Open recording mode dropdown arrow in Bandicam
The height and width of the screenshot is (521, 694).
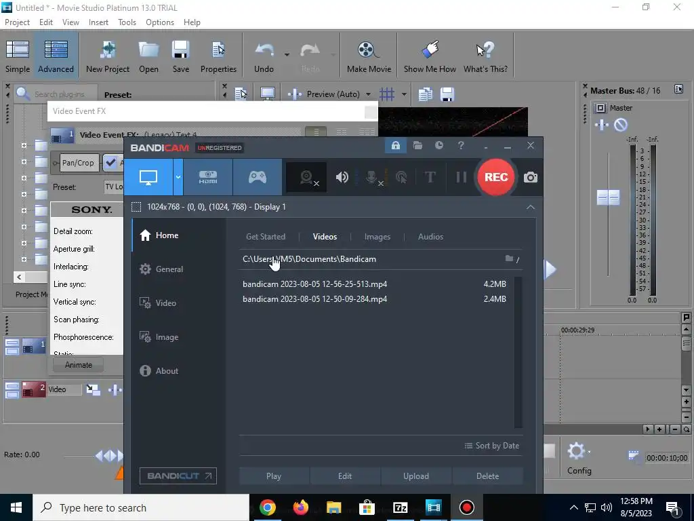(x=178, y=177)
